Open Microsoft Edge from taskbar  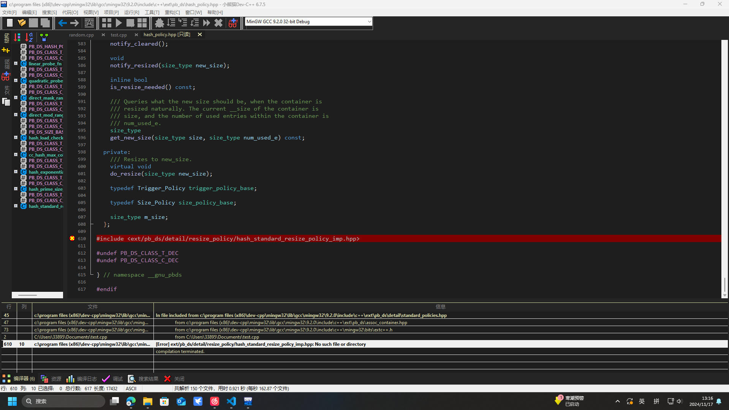pyautogui.click(x=131, y=401)
